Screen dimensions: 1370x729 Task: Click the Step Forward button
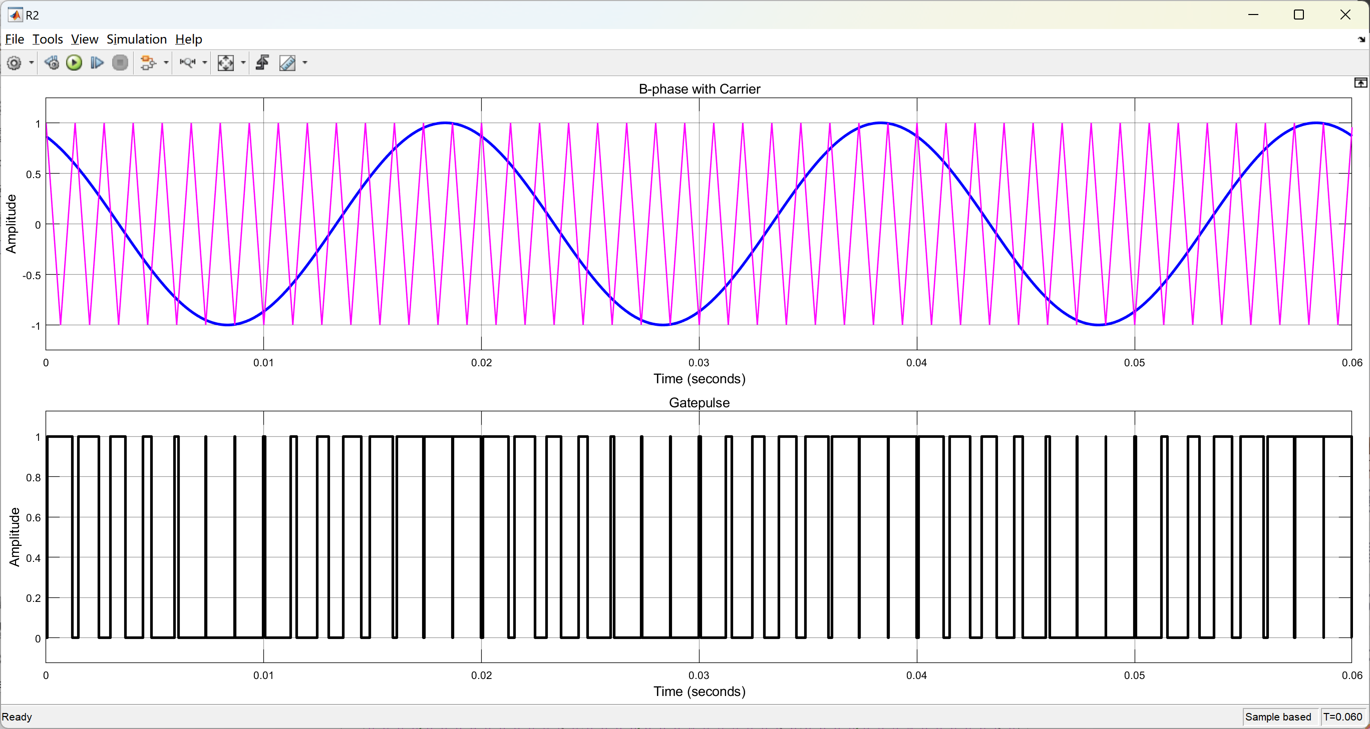pyautogui.click(x=97, y=63)
